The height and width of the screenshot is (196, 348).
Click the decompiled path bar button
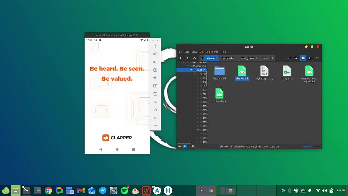point(228,58)
